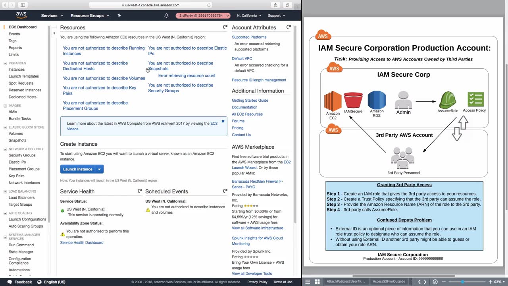This screenshot has height=286, width=508.
Task: Open the Launch Instance dropdown arrow
Action: coord(99,169)
